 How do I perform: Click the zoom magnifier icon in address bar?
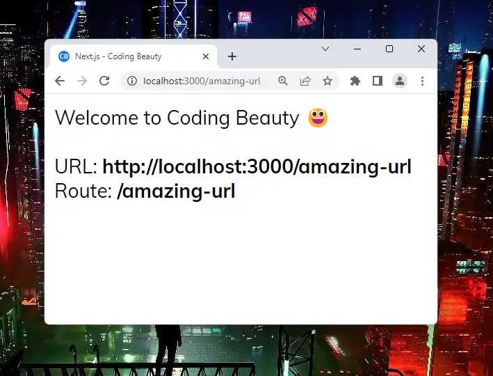click(282, 81)
